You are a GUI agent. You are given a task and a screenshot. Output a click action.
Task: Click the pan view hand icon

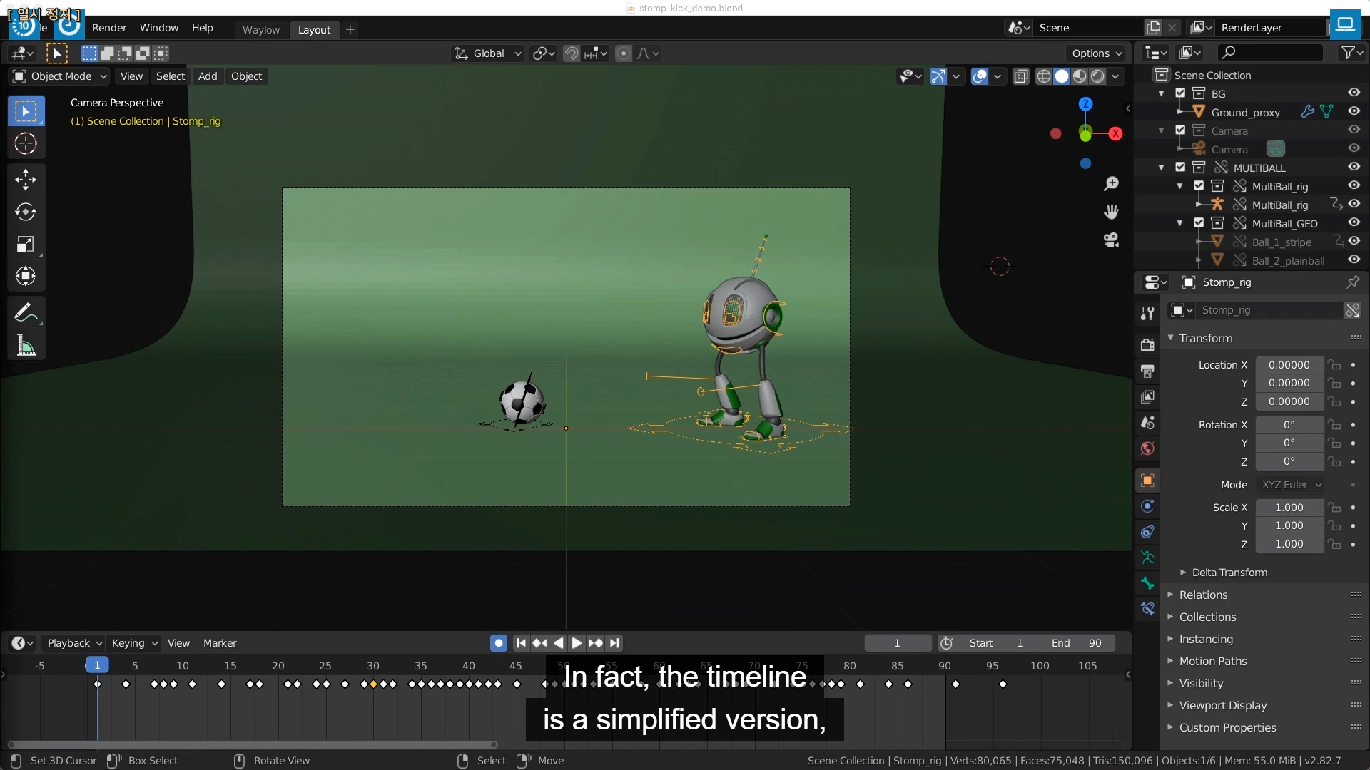(1111, 212)
